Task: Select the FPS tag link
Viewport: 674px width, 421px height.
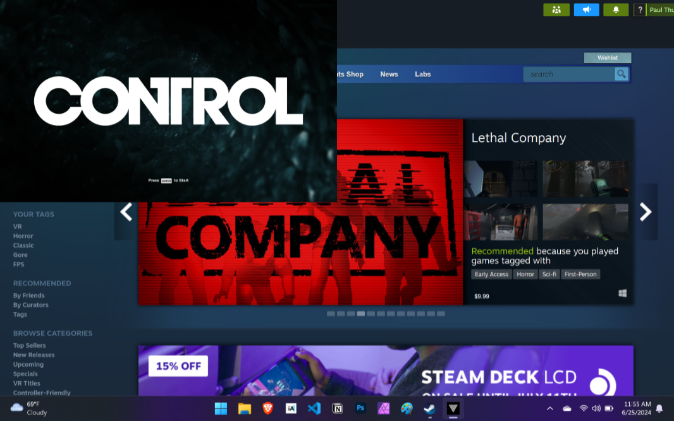Action: coord(18,264)
